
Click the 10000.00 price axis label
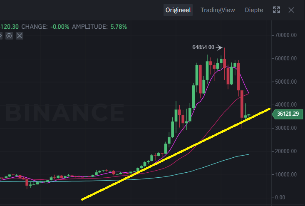(286, 174)
